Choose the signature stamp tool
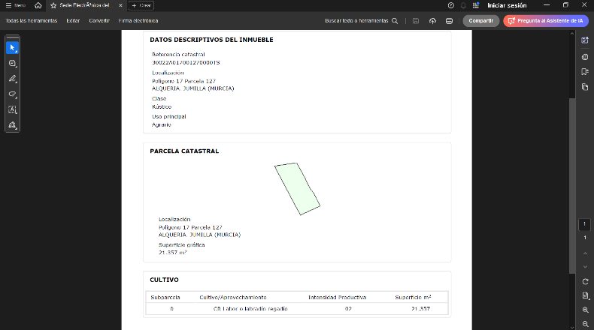The height and width of the screenshot is (330, 594). click(x=13, y=125)
